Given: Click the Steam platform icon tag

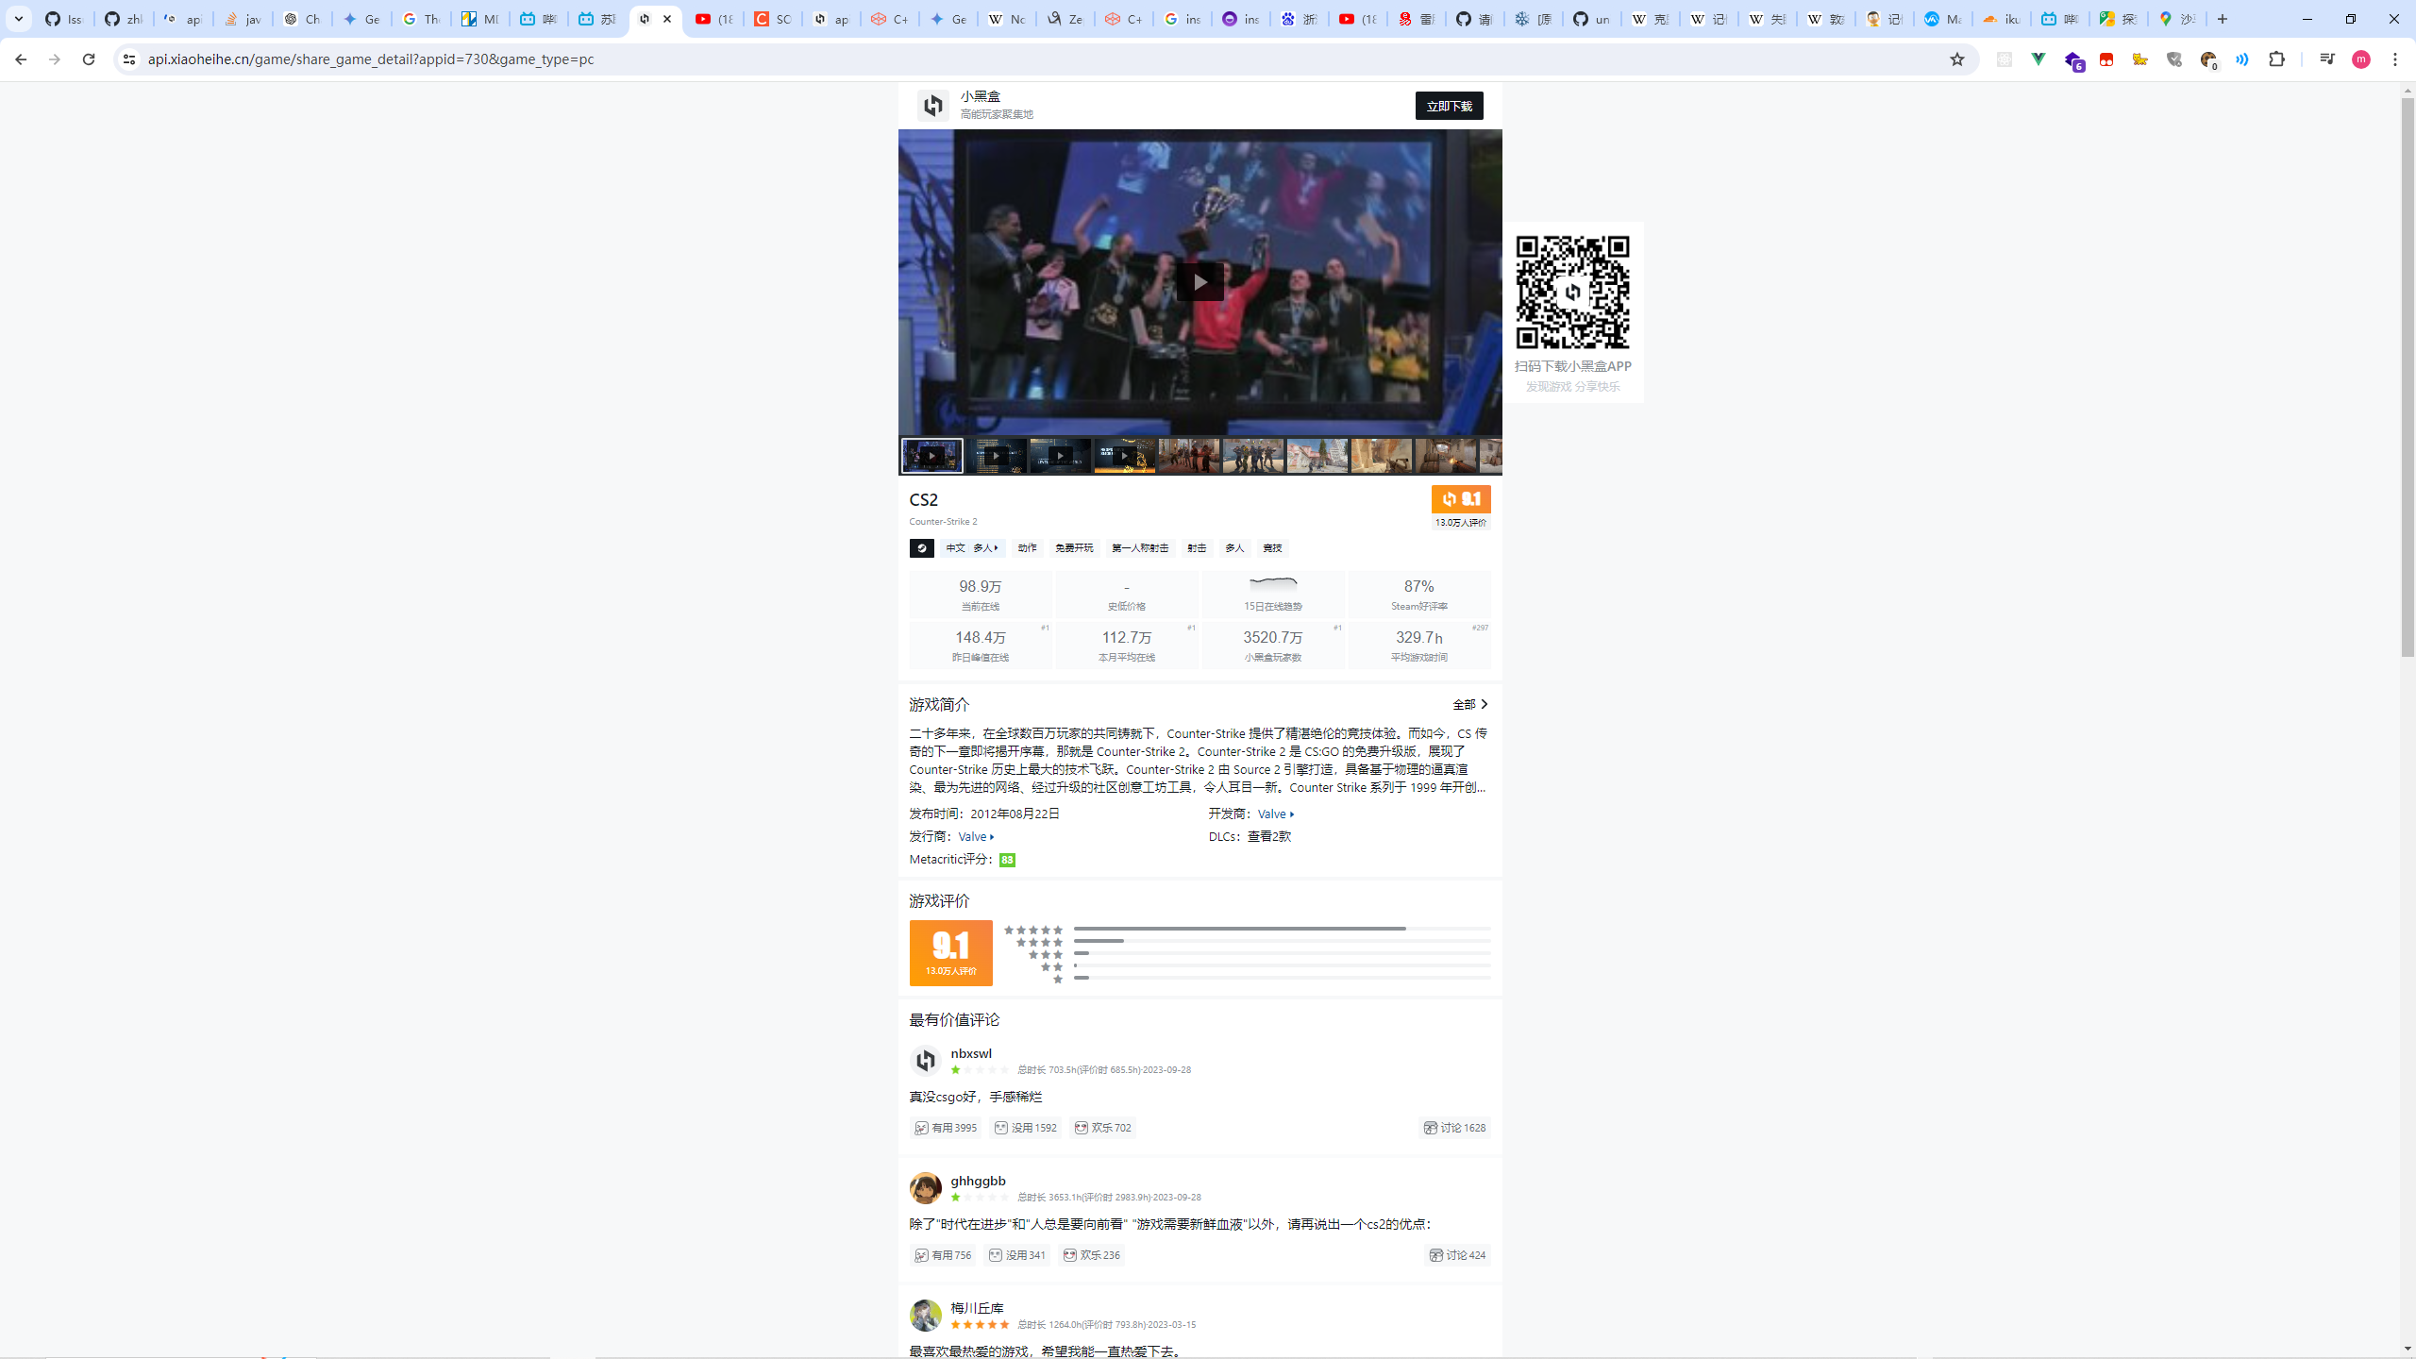Looking at the screenshot, I should (921, 548).
